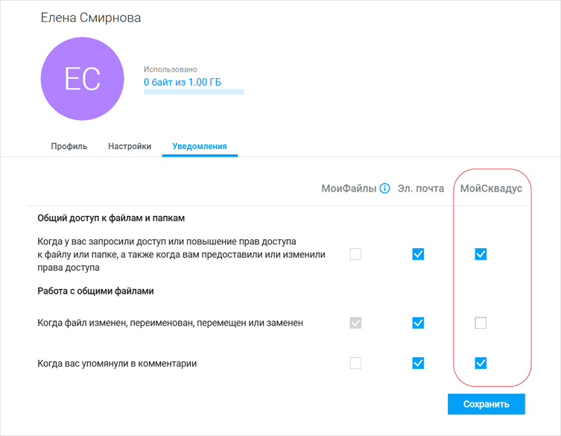The height and width of the screenshot is (436, 561).
Task: Check МоиФайлы for comment mentions
Action: [355, 364]
